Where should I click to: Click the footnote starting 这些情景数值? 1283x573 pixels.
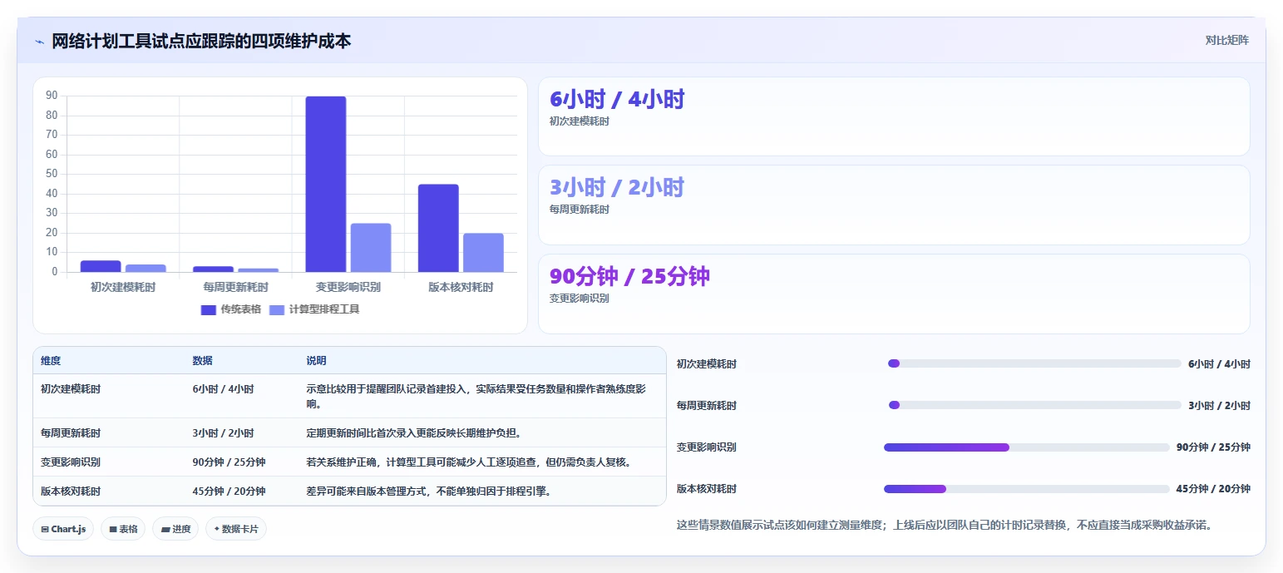click(946, 526)
